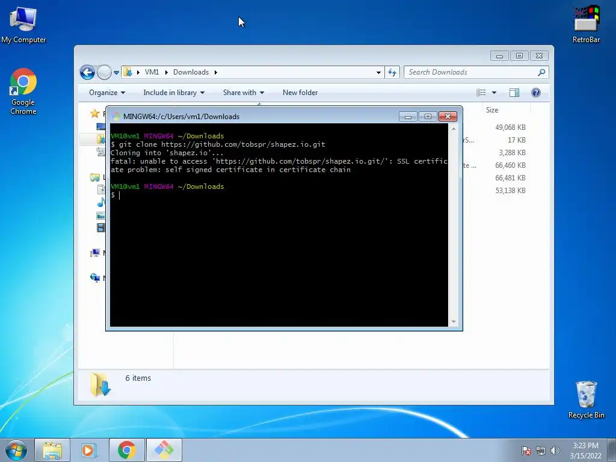Open the My Computer desktop icon

[23, 24]
